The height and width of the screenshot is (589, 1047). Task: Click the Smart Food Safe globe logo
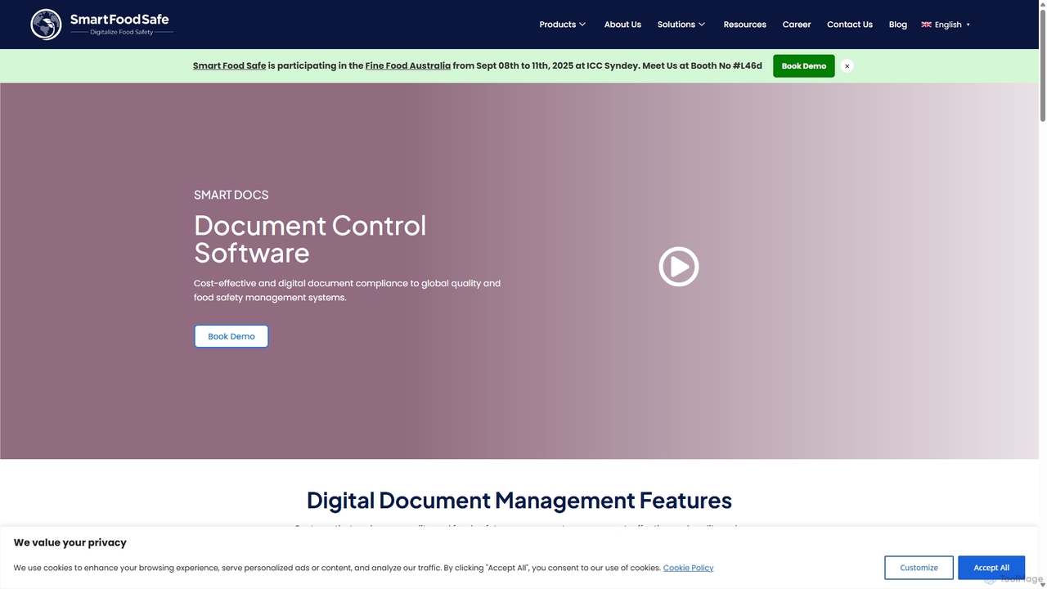pos(46,25)
